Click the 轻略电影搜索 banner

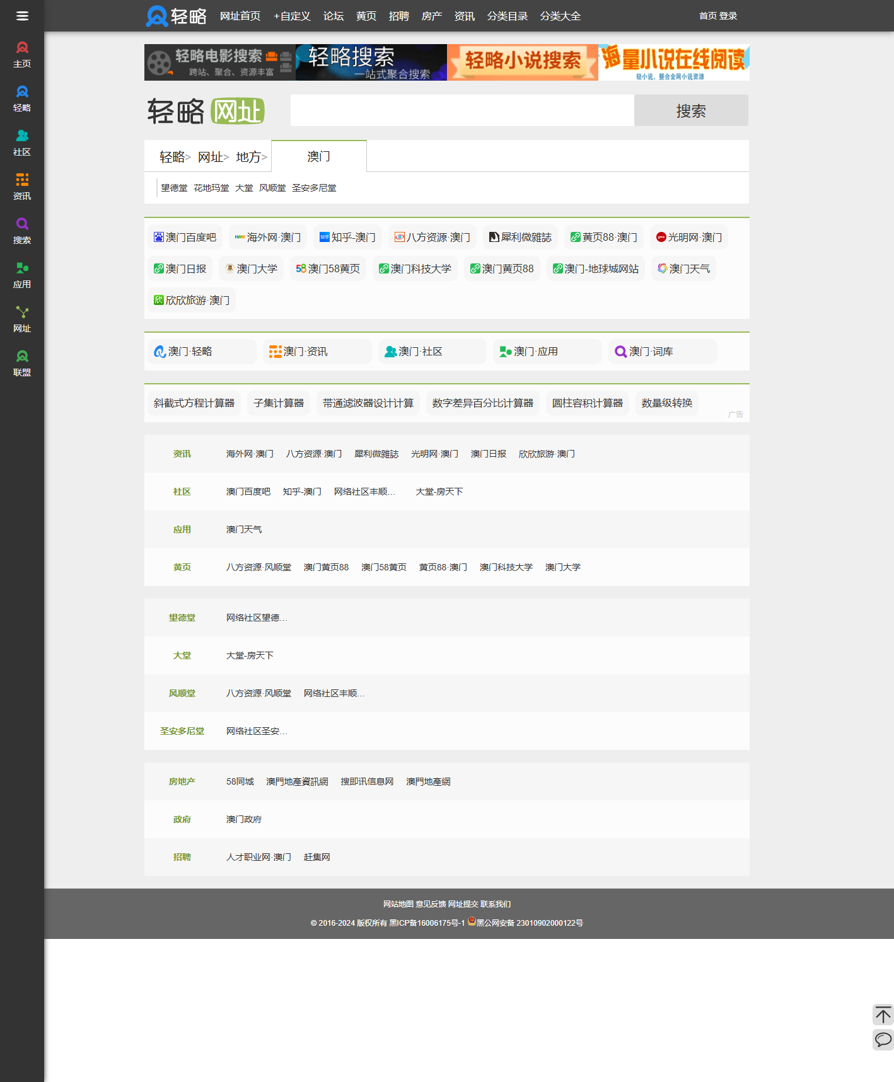coord(219,62)
